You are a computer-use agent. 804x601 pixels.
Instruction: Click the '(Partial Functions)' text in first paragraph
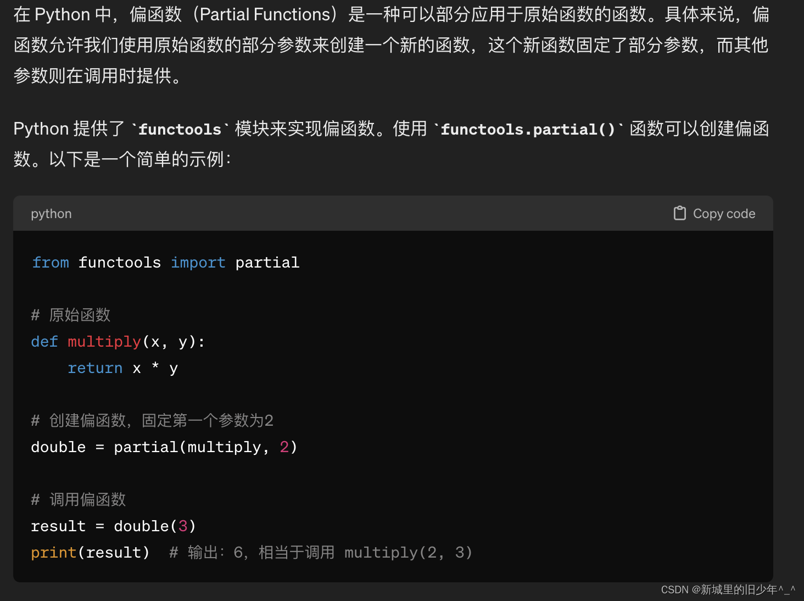[x=264, y=14]
